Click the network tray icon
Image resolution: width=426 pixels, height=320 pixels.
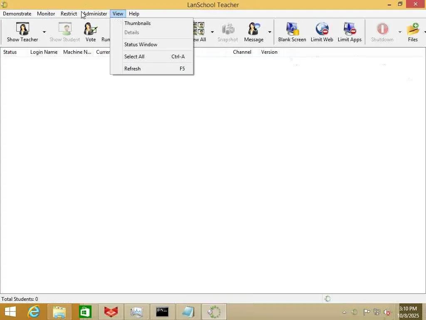[376, 312]
